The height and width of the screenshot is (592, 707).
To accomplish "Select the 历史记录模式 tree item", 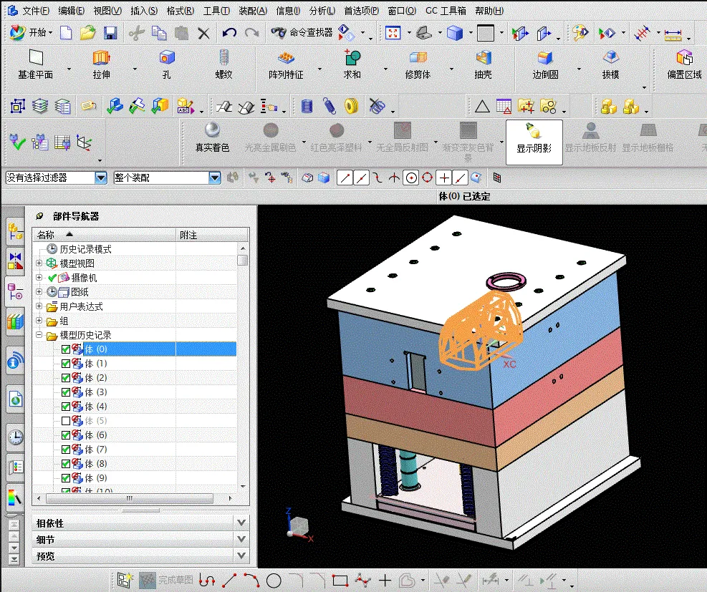I will pyautogui.click(x=85, y=249).
